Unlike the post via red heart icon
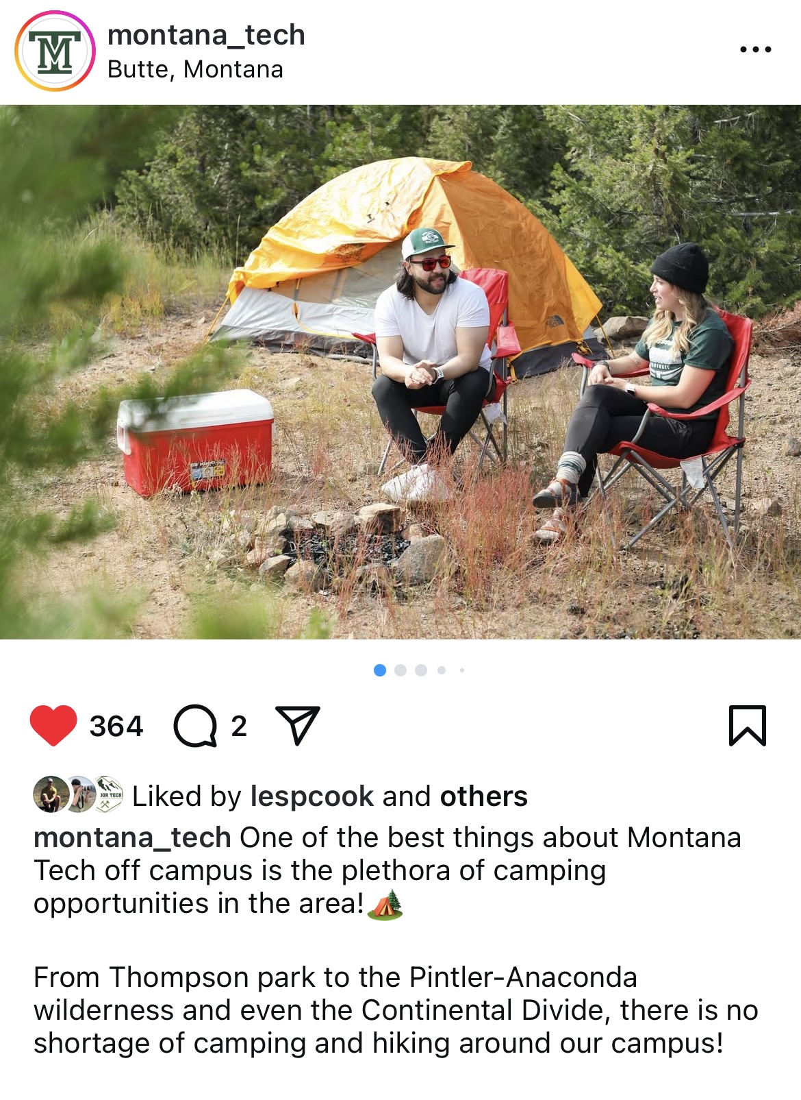This screenshot has height=1100, width=801. [53, 725]
